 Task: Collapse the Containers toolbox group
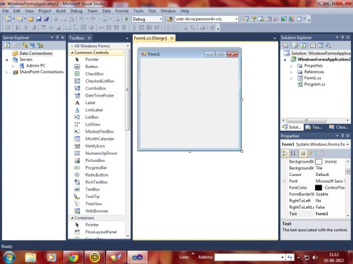(x=72, y=218)
